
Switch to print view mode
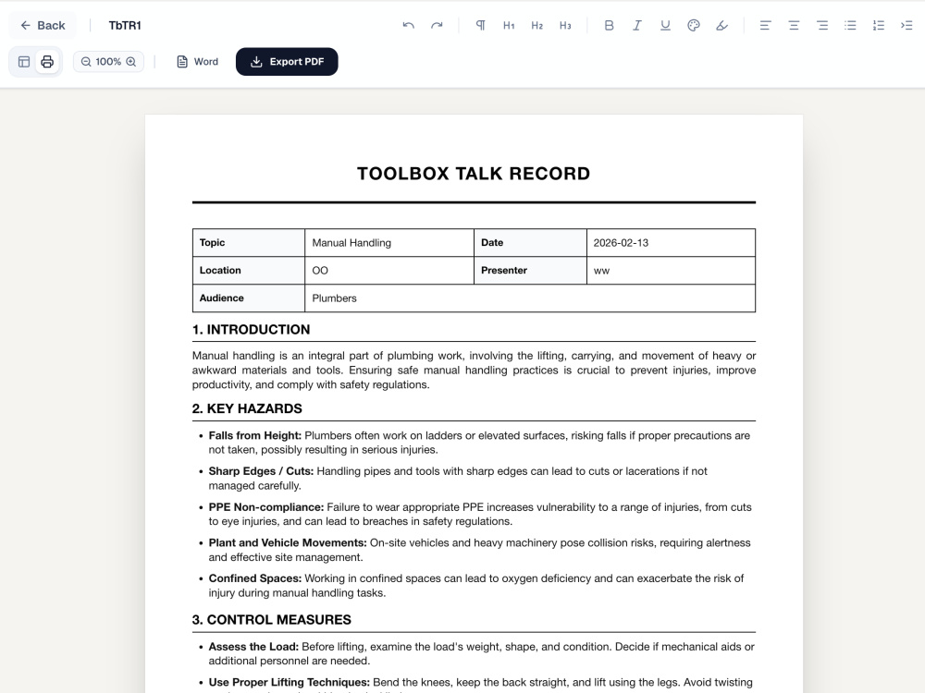click(47, 61)
